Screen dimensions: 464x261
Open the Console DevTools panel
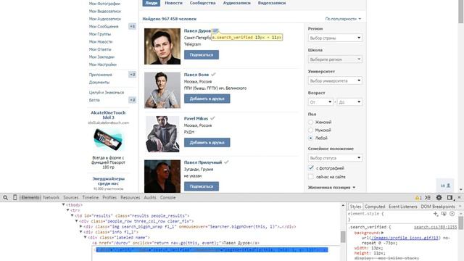point(167,197)
